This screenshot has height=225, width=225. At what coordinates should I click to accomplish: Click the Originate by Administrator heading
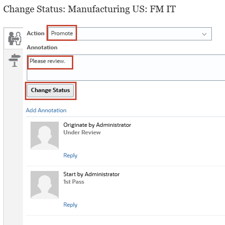(x=97, y=125)
